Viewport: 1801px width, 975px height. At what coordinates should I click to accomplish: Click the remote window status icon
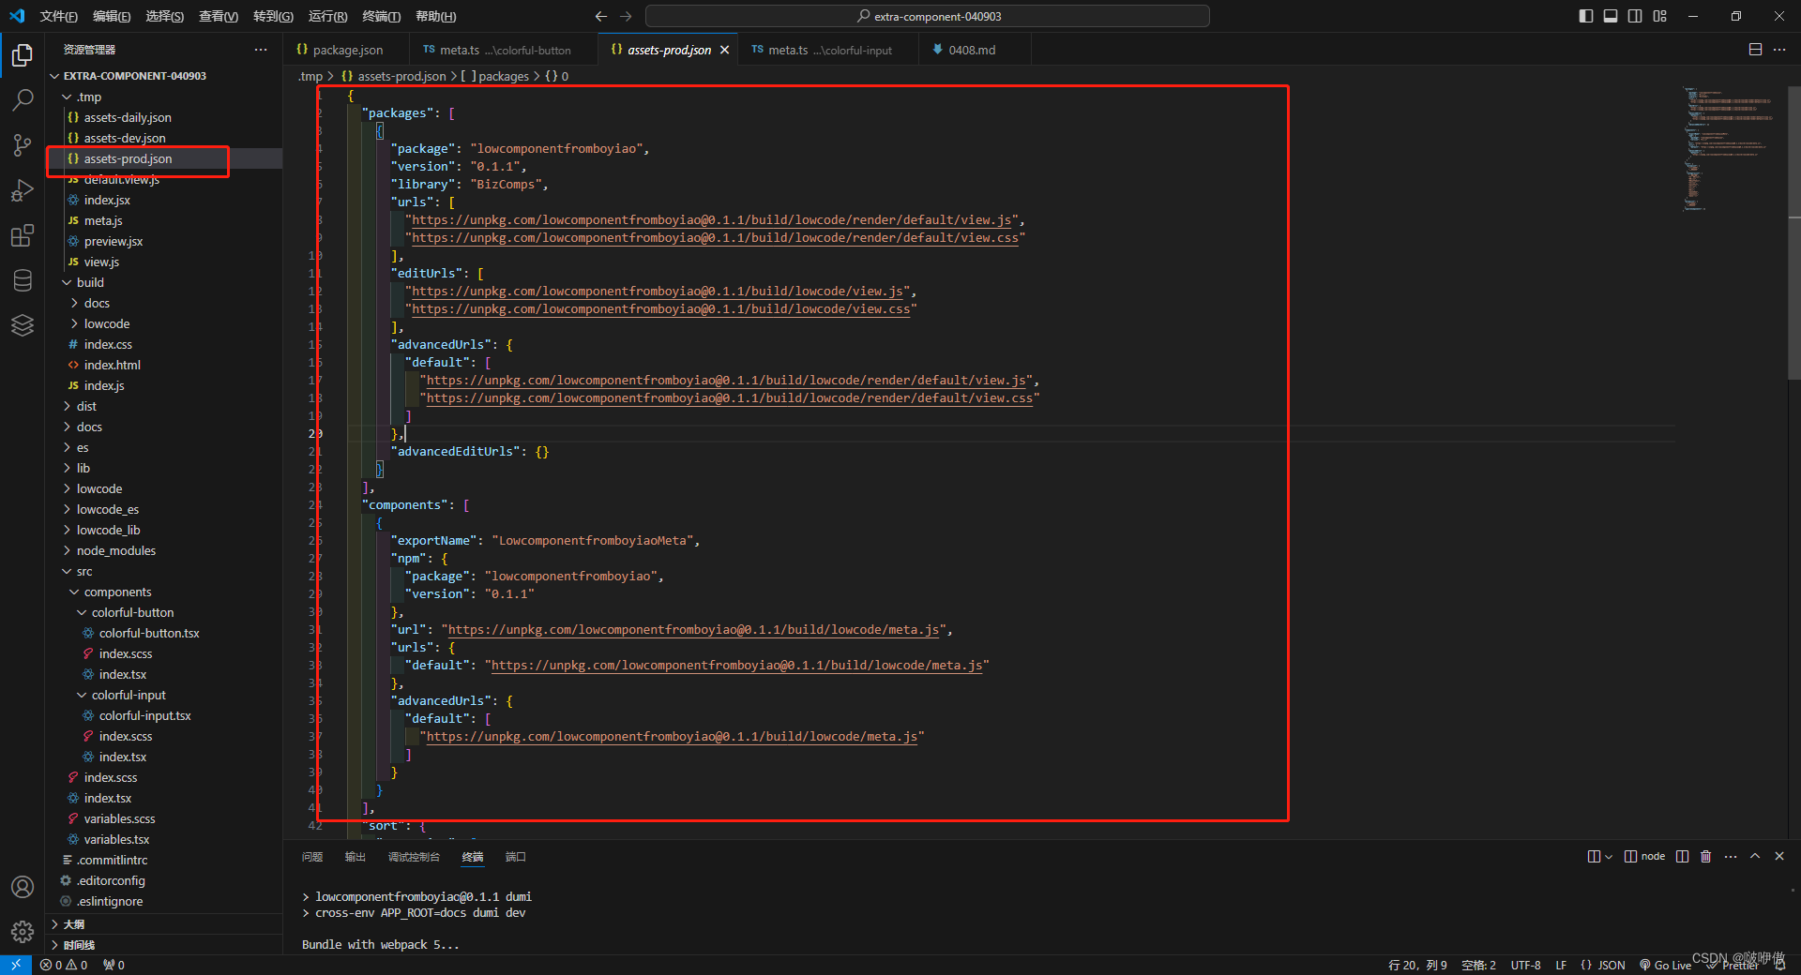(x=16, y=965)
